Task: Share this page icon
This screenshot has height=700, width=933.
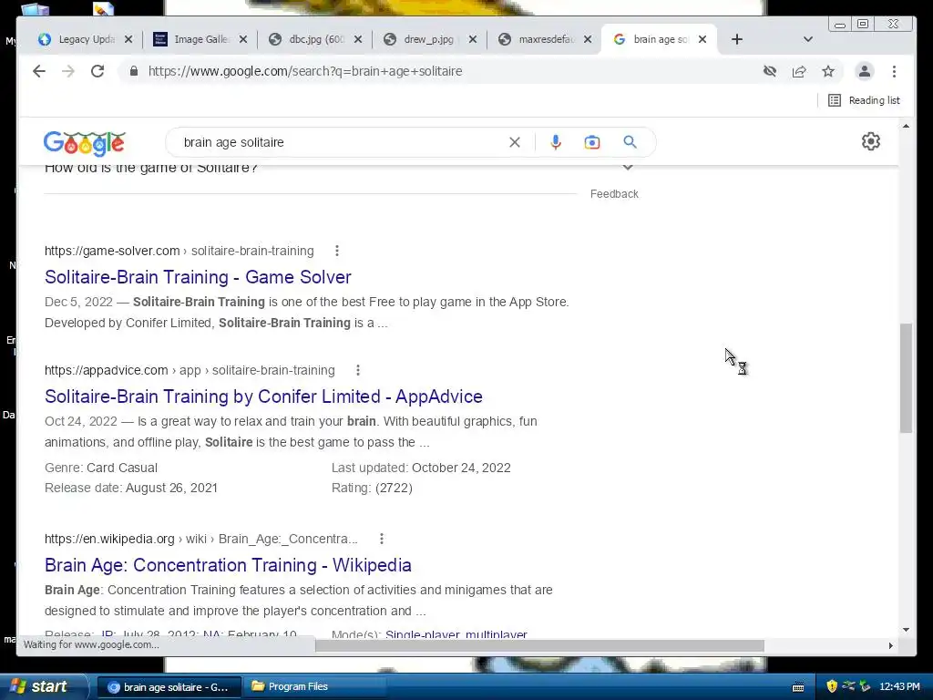Action: click(799, 71)
